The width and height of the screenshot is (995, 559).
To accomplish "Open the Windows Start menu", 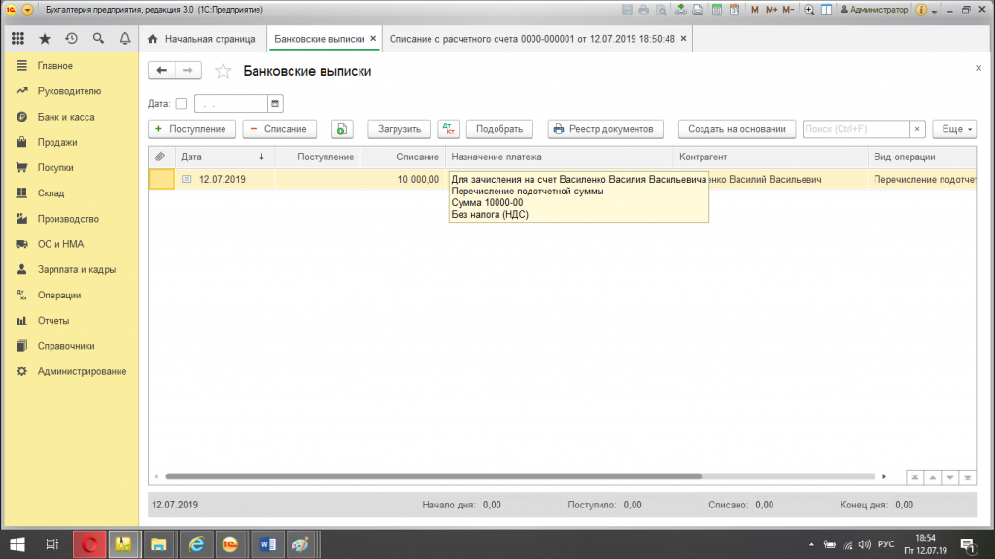I will pyautogui.click(x=17, y=544).
